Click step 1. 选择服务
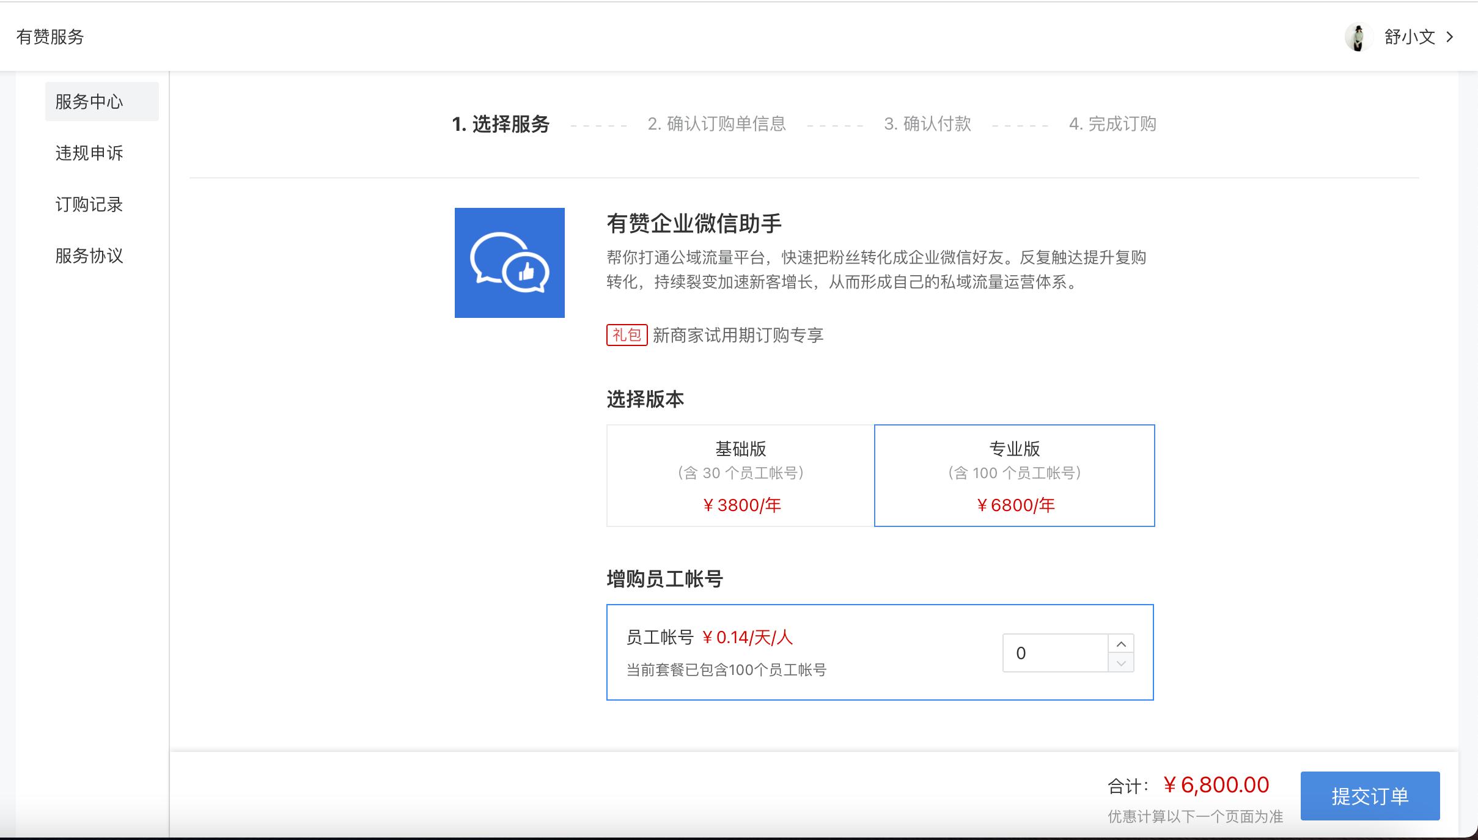The image size is (1478, 840). click(501, 124)
